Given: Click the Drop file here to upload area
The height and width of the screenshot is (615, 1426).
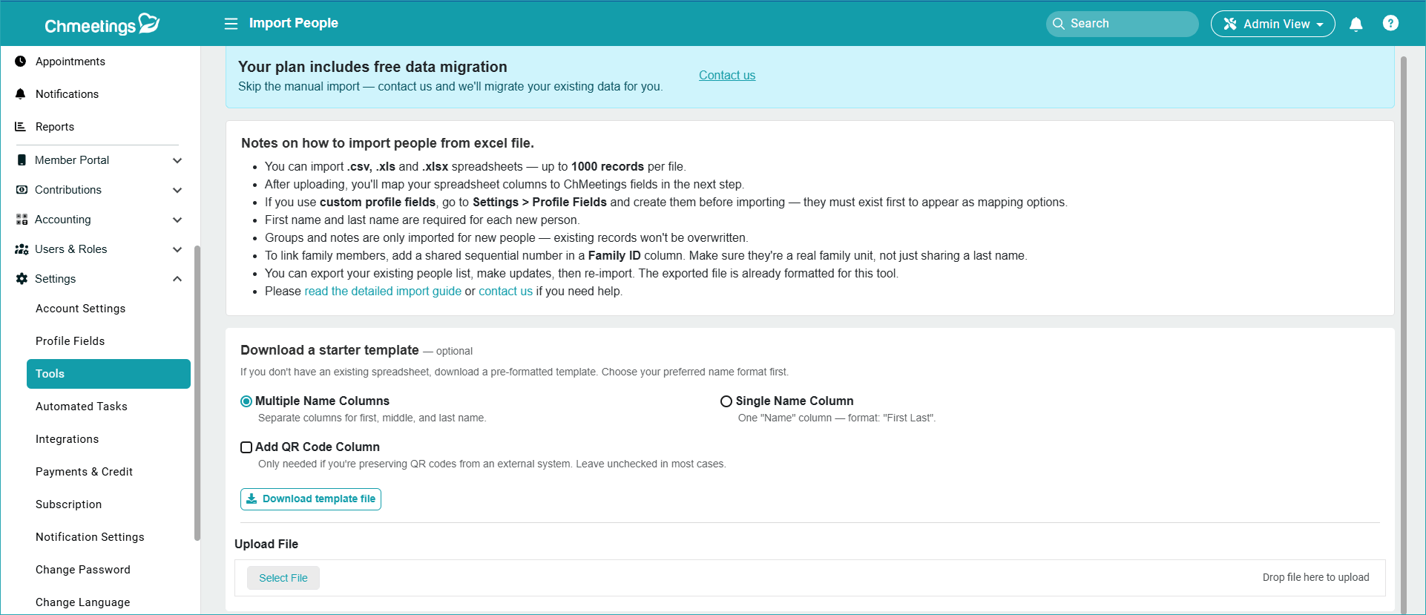Looking at the screenshot, I should (x=1315, y=577).
